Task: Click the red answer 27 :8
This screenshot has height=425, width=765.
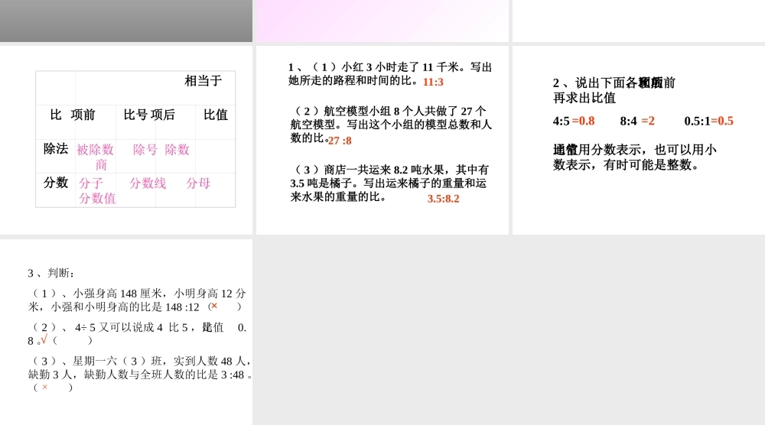Action: pos(340,141)
